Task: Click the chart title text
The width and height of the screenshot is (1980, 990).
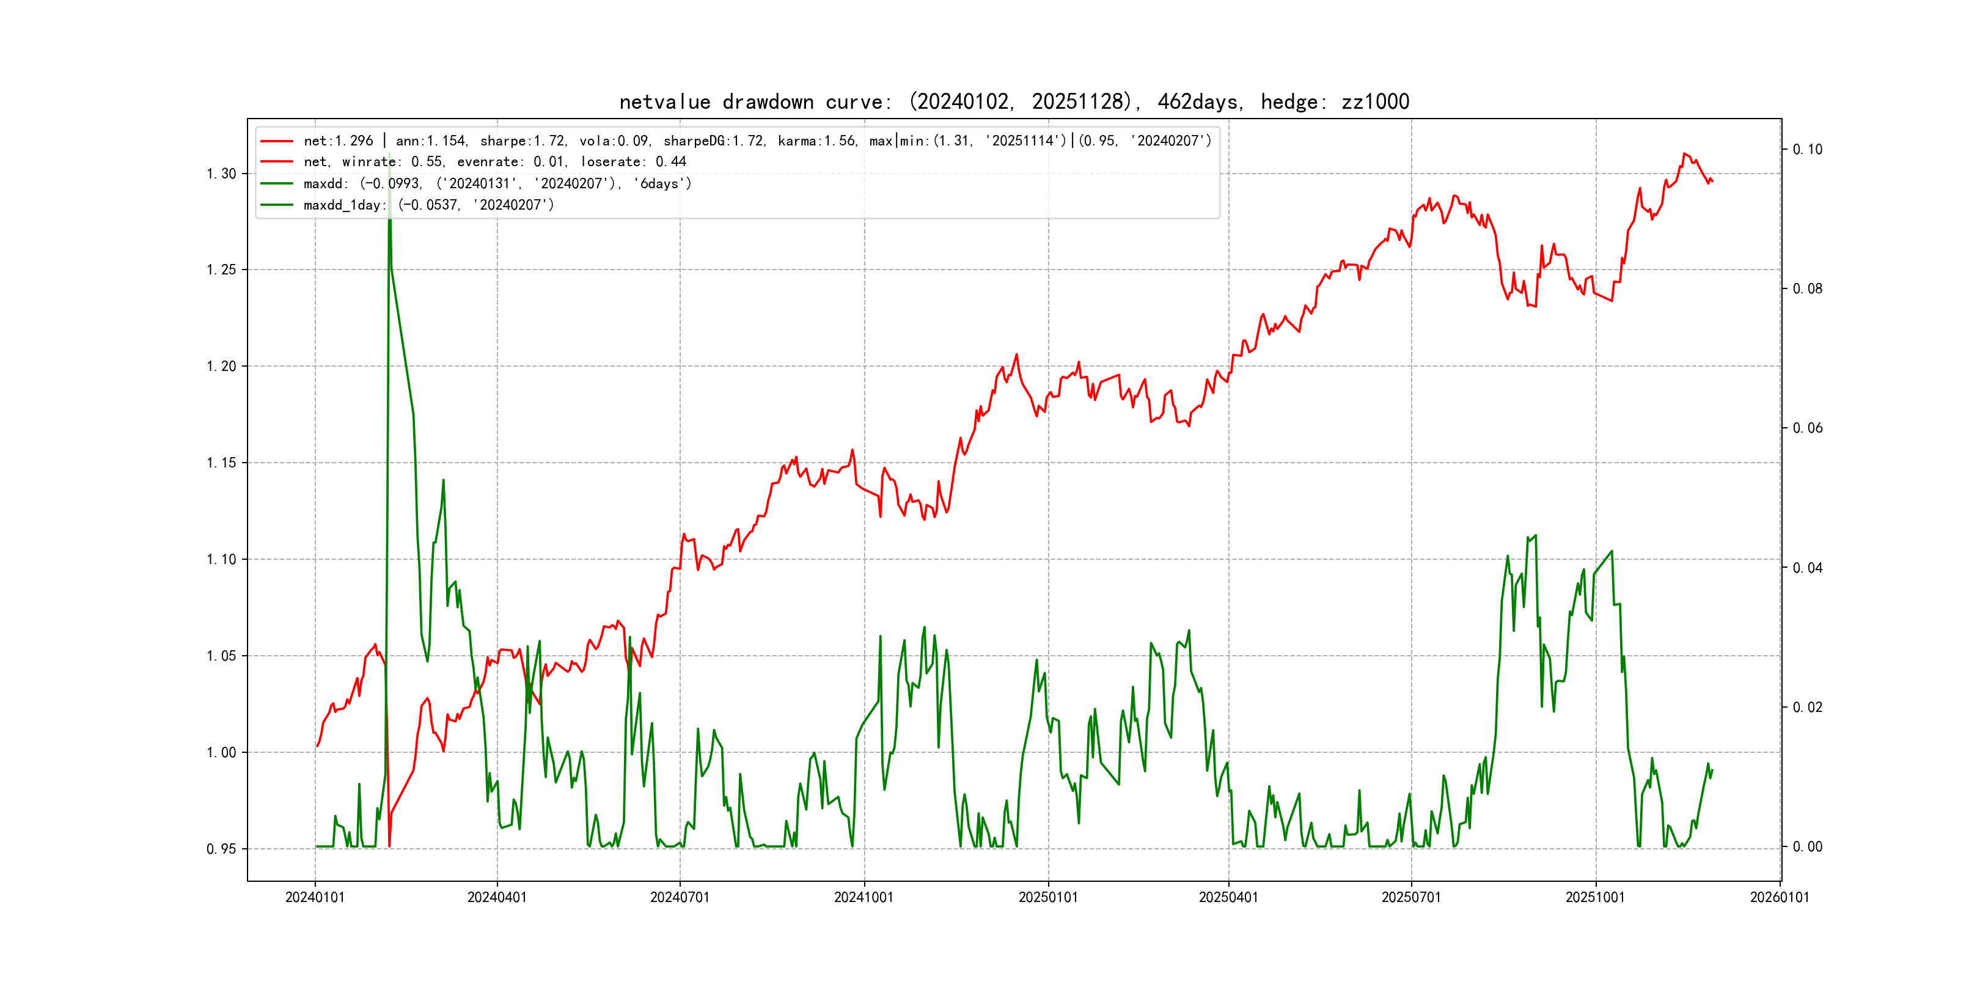Action: [x=1014, y=102]
